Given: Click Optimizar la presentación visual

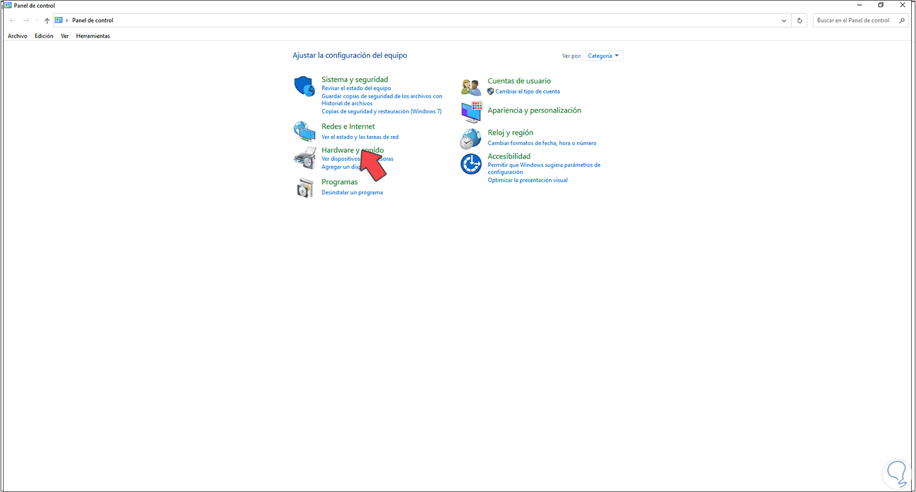Looking at the screenshot, I should 528,180.
